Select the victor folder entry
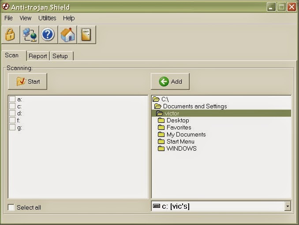The height and width of the screenshot is (225, 299). [172, 113]
